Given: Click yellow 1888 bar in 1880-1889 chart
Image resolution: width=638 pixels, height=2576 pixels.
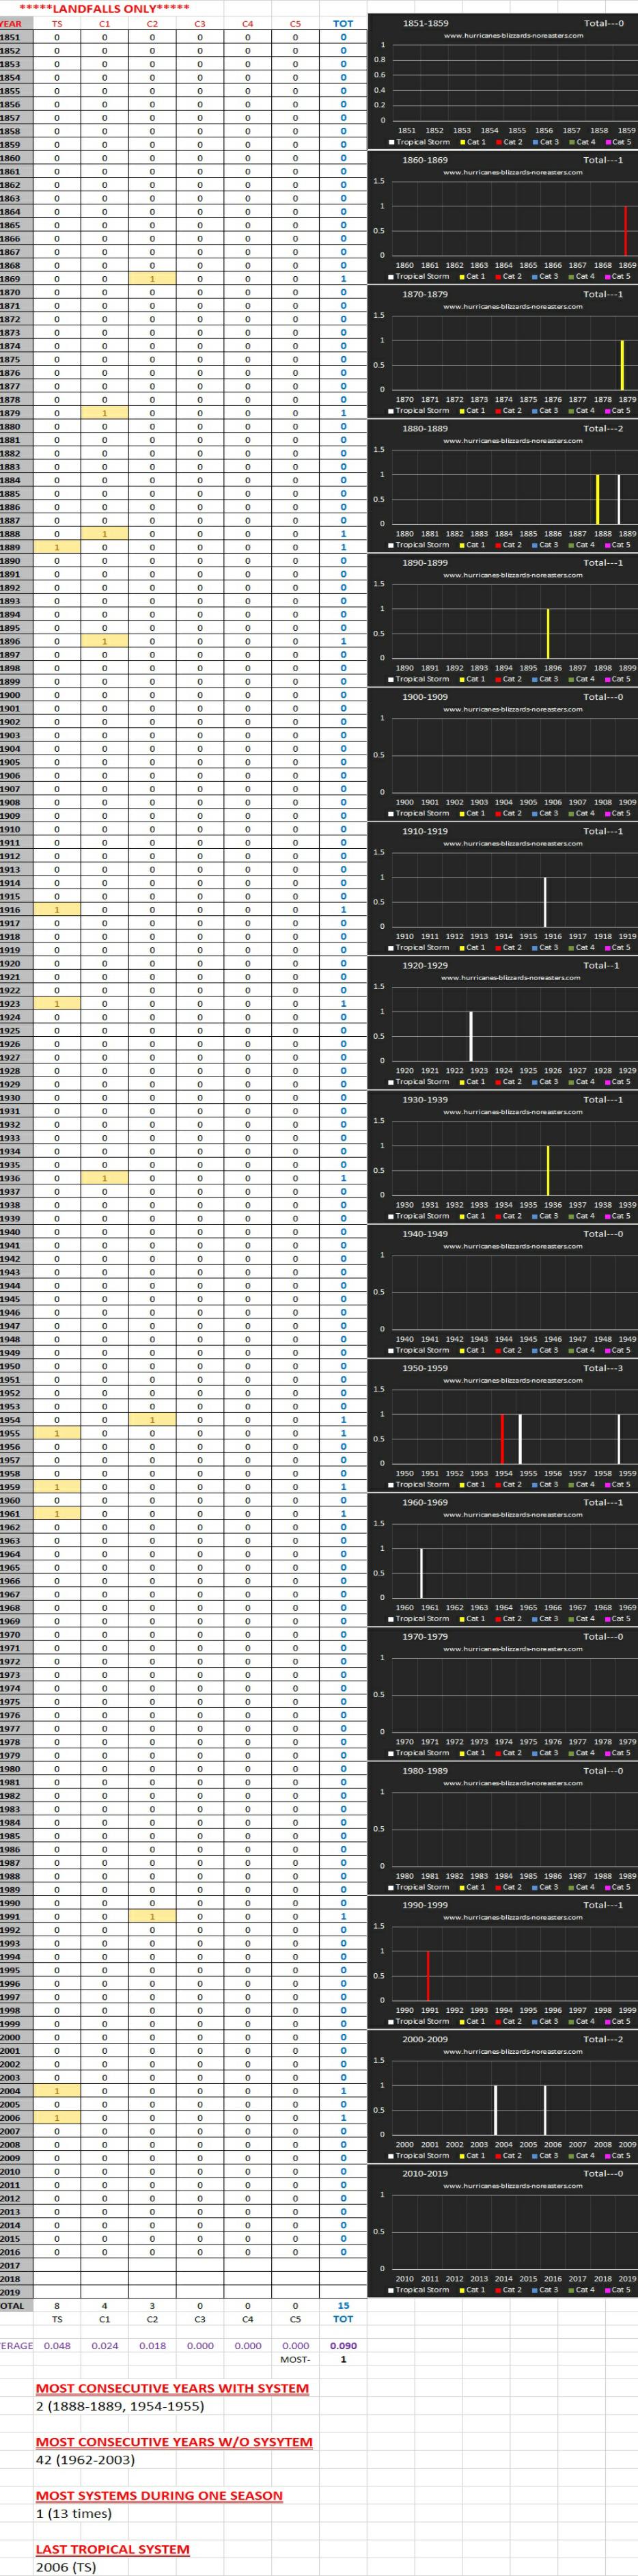Looking at the screenshot, I should (598, 499).
